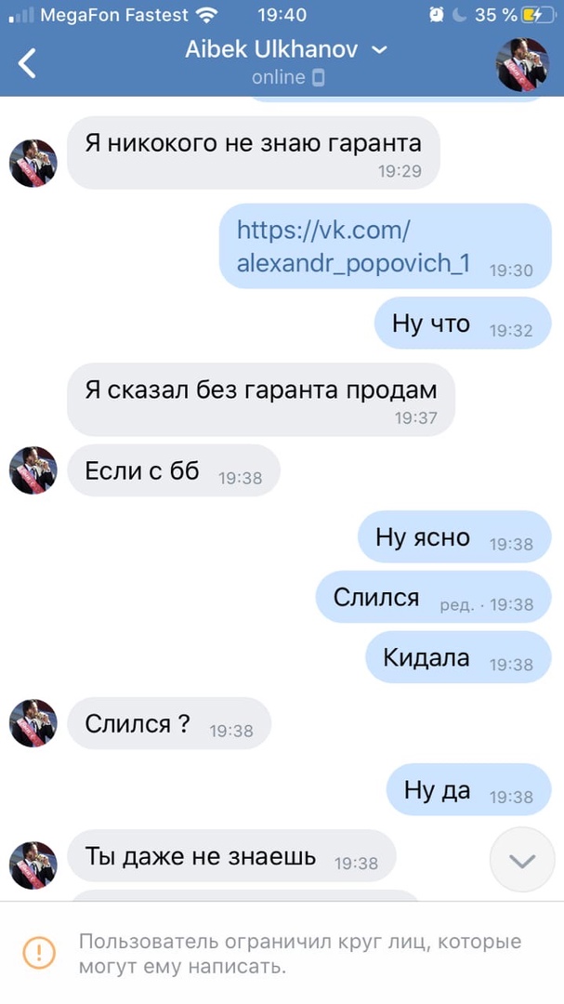The width and height of the screenshot is (564, 1004).
Task: Expand the Aibek Ulkhanov name dropdown chevron
Action: pyautogui.click(x=380, y=50)
